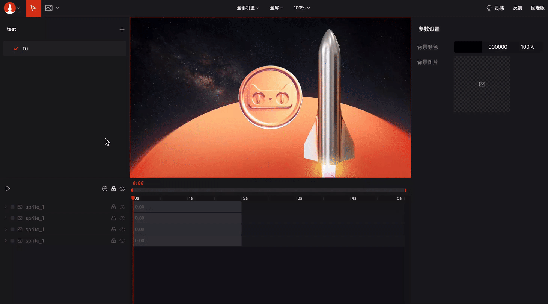Expand the bottom sprite_1 layer
Viewport: 548px width, 304px height.
coord(5,241)
